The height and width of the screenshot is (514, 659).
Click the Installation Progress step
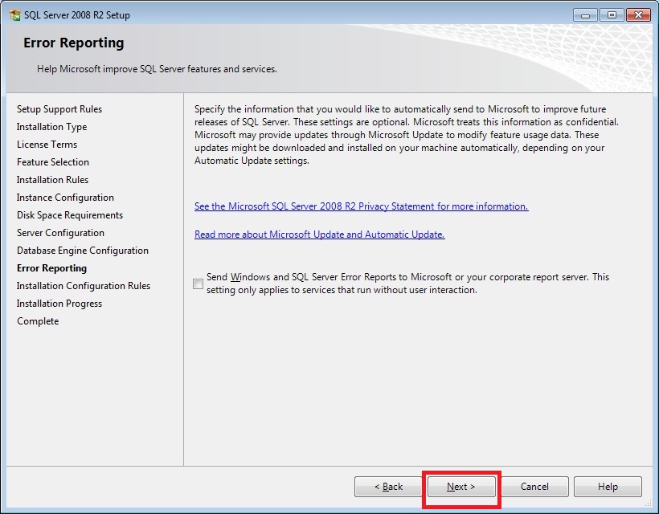pyautogui.click(x=59, y=304)
